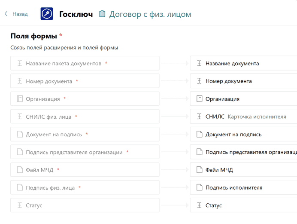Click the back chevron arrow icon
The image size is (297, 224).
pyautogui.click(x=6, y=14)
